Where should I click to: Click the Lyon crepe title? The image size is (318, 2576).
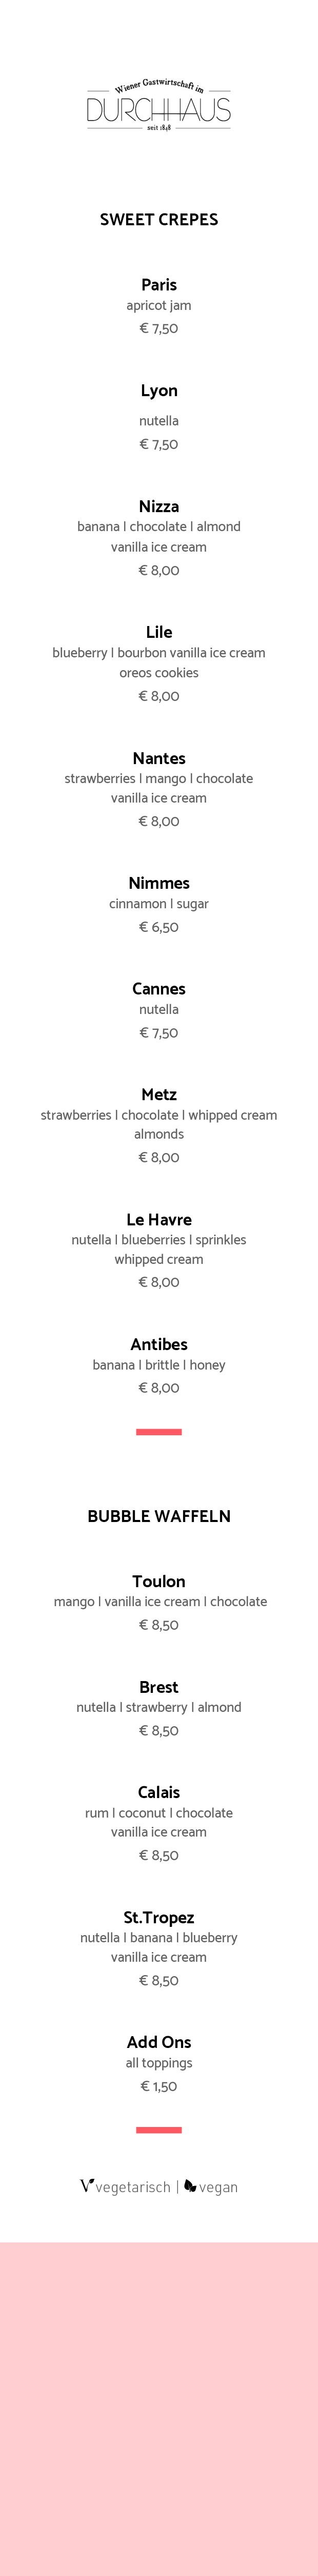click(159, 390)
